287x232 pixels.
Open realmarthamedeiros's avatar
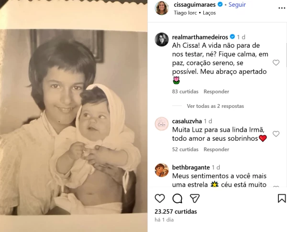coord(162,40)
